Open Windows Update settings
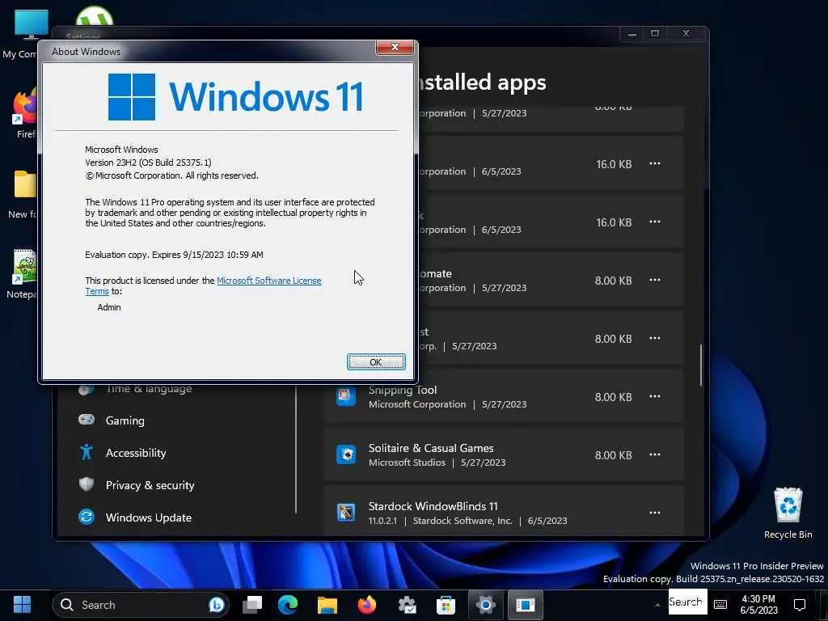 [x=149, y=517]
